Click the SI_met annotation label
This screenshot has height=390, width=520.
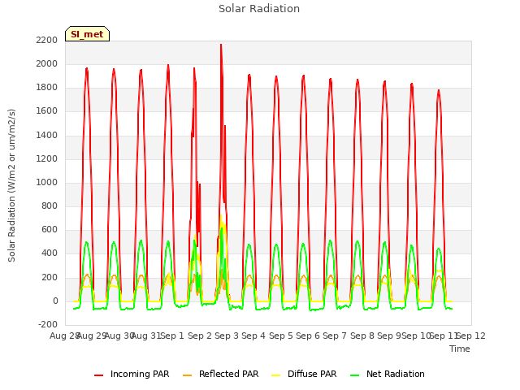[x=87, y=34]
